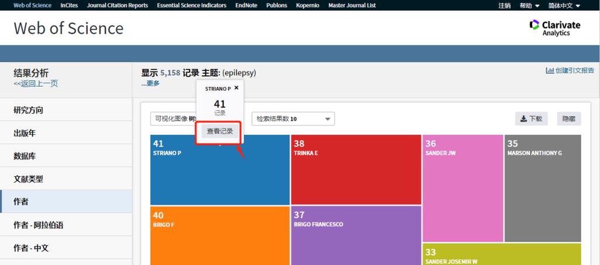Click the download button with arrow icon
Screen dimensions: 600x265
(531, 118)
